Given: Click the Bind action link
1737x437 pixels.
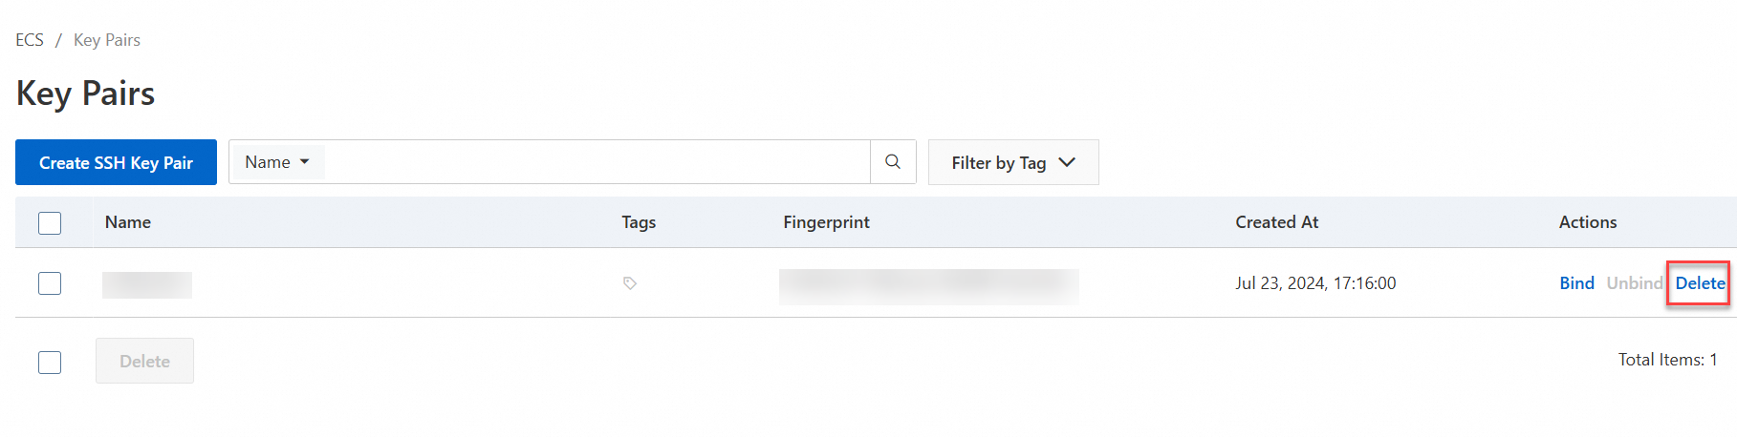Looking at the screenshot, I should click(x=1576, y=283).
